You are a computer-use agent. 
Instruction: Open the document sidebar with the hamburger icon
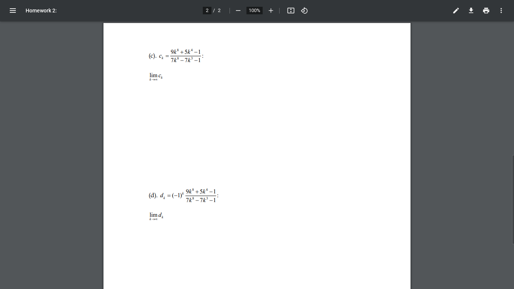pyautogui.click(x=13, y=11)
